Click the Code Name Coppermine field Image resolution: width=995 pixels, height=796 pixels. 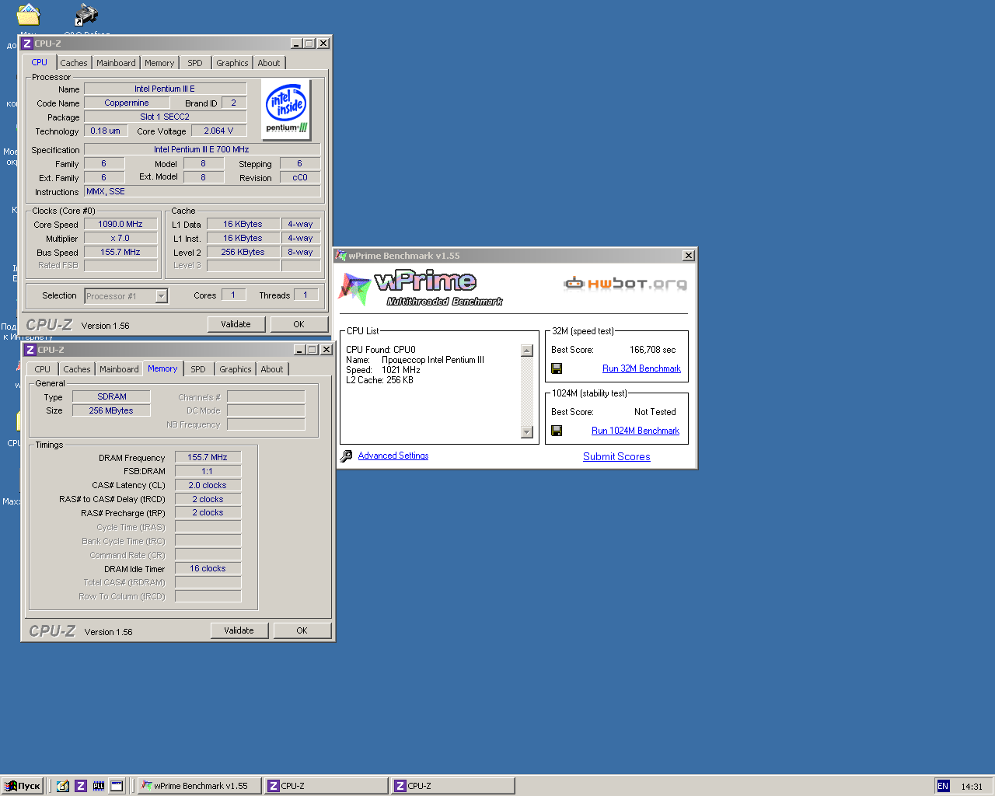click(x=127, y=103)
